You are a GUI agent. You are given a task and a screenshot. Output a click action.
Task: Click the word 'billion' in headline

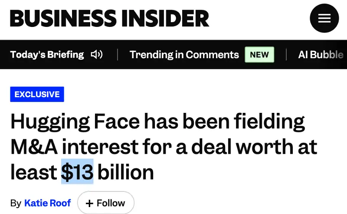[125, 172]
